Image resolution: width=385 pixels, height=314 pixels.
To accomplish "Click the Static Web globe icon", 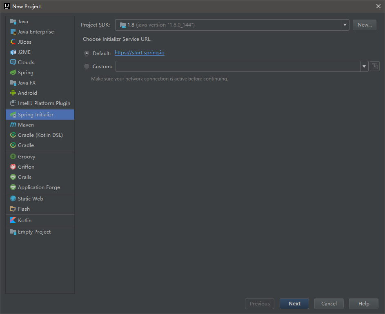I will click(13, 198).
